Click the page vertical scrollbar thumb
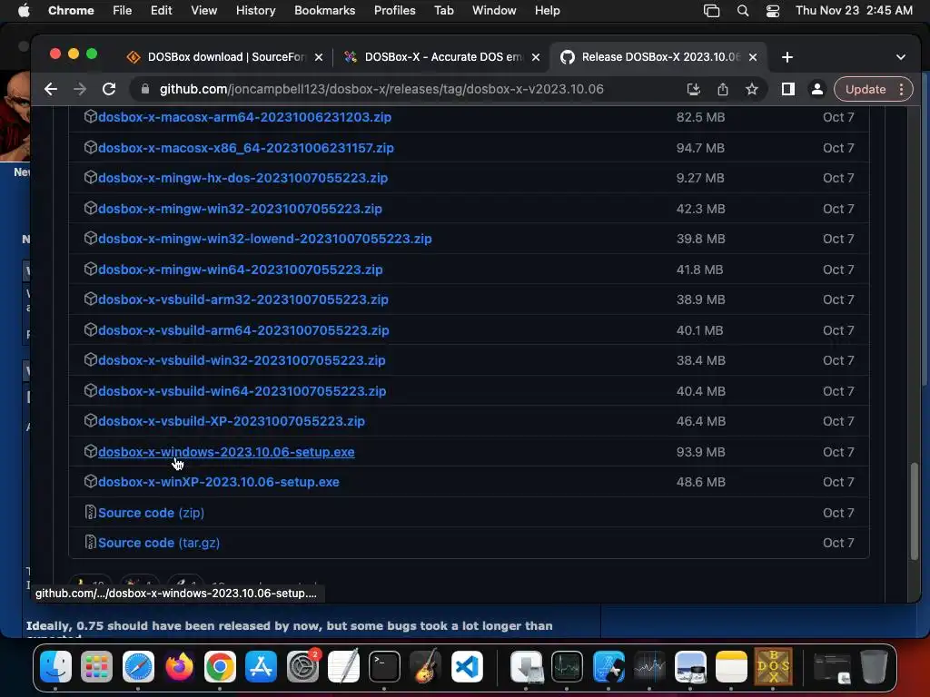This screenshot has width=930, height=697. [915, 511]
